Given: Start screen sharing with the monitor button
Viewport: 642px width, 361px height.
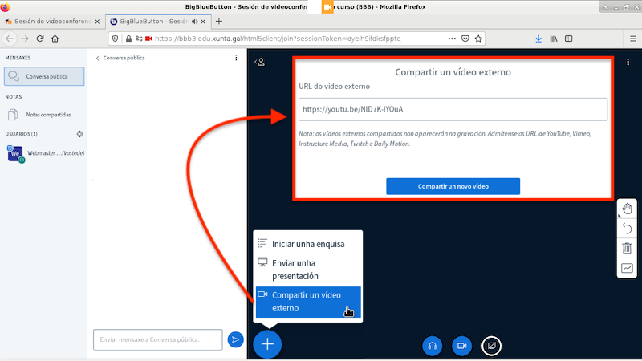Looking at the screenshot, I should tap(491, 346).
